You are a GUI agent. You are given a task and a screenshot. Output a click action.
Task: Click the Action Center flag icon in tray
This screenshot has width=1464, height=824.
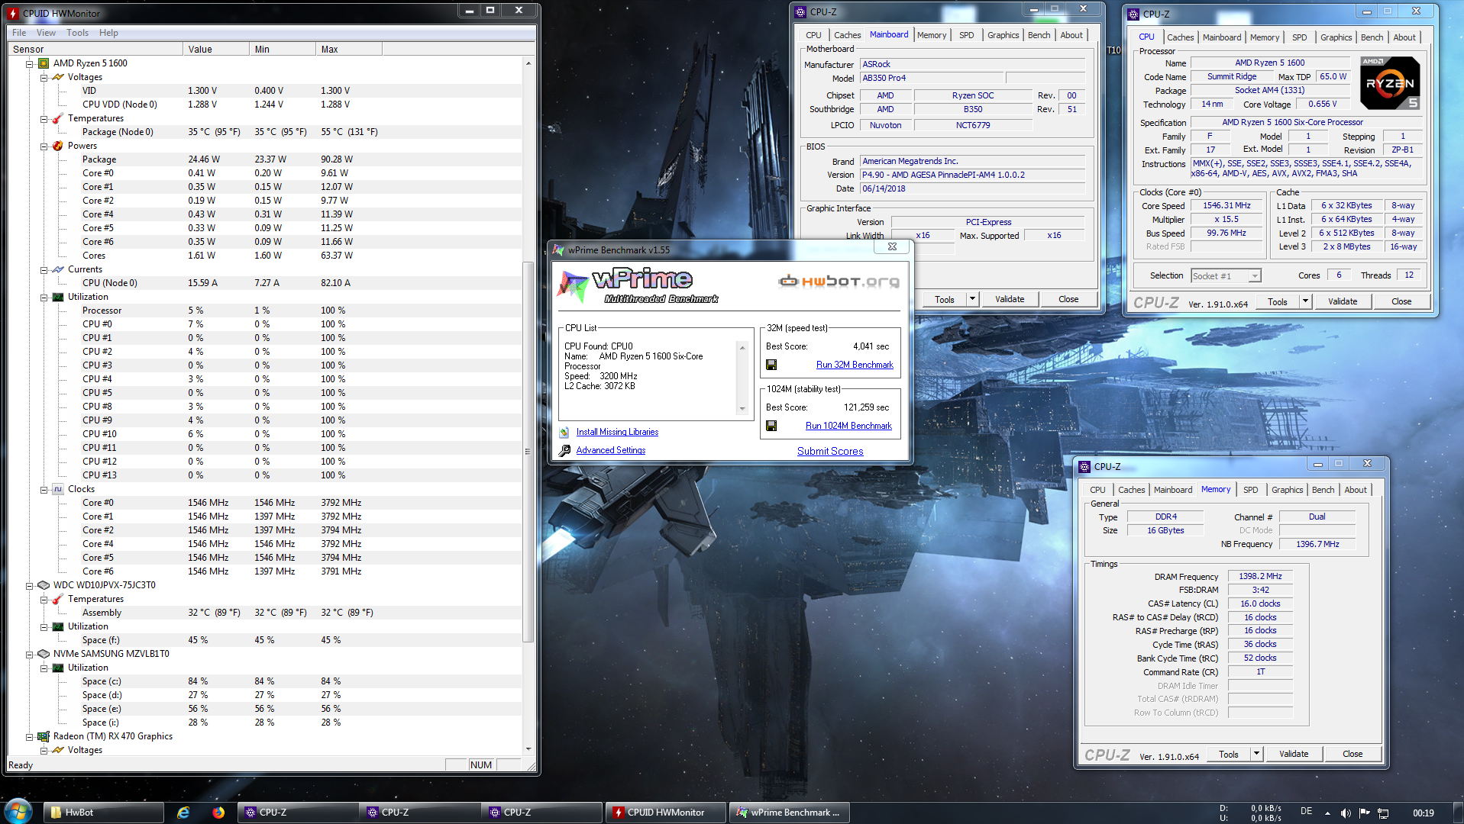(x=1364, y=813)
